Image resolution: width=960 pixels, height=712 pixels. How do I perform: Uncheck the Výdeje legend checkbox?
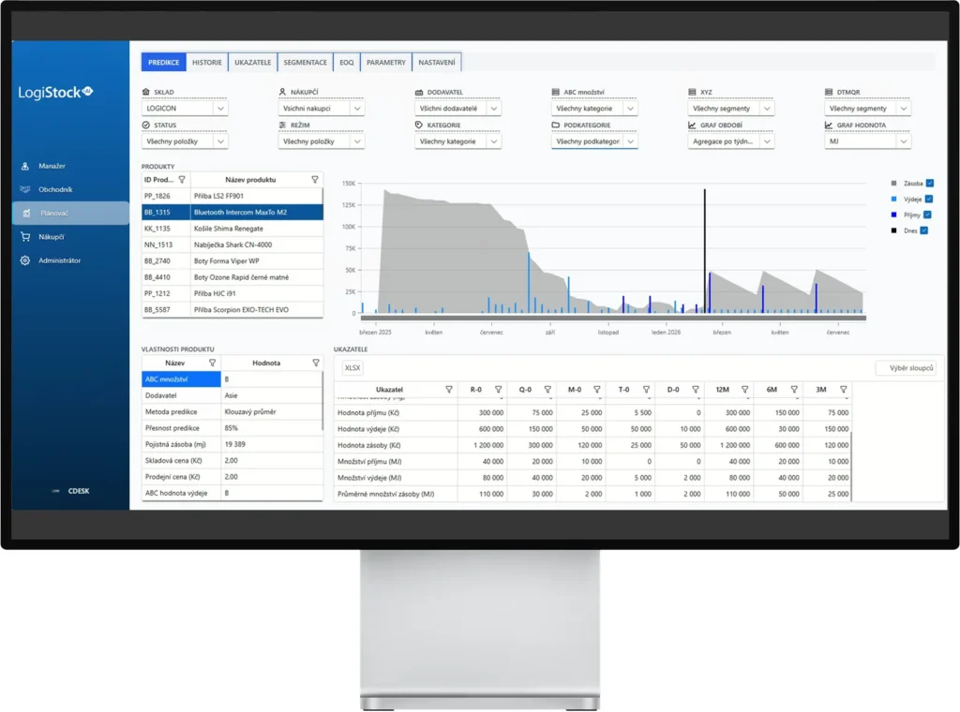point(929,200)
